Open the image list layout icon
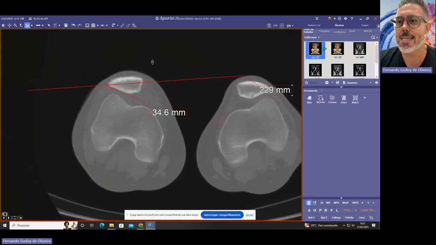The height and width of the screenshot is (245, 436). (x=269, y=26)
